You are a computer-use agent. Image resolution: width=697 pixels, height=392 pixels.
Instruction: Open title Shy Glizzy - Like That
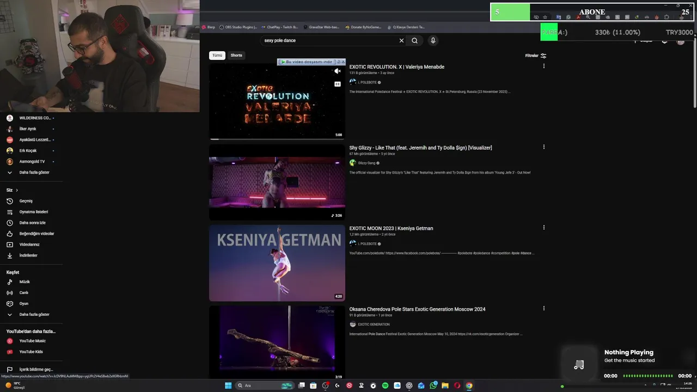click(x=420, y=148)
